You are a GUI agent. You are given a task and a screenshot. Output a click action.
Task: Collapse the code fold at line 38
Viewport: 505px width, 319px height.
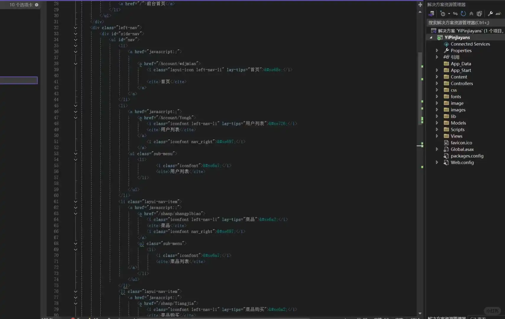[x=76, y=64]
